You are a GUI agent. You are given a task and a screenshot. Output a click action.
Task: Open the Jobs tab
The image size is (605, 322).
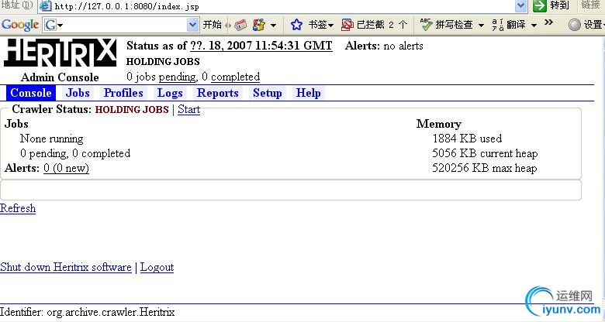point(78,93)
